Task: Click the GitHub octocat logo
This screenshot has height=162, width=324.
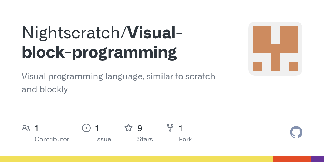Action: click(296, 132)
